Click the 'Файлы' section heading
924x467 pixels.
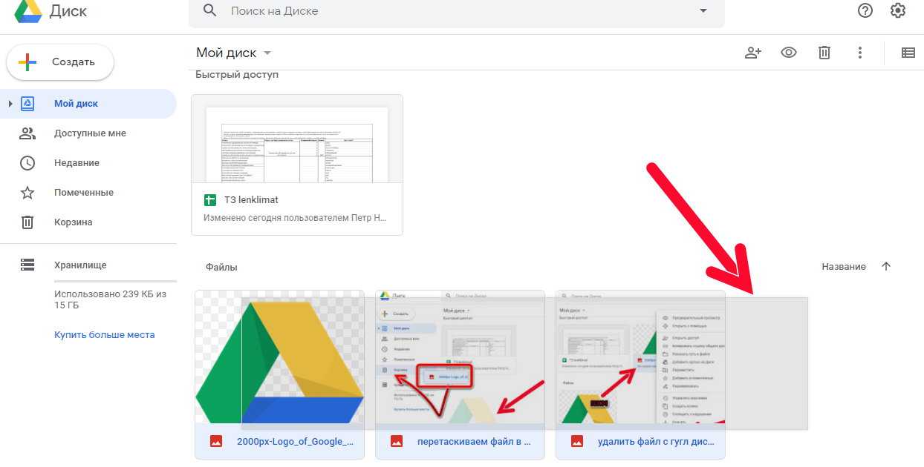click(221, 267)
